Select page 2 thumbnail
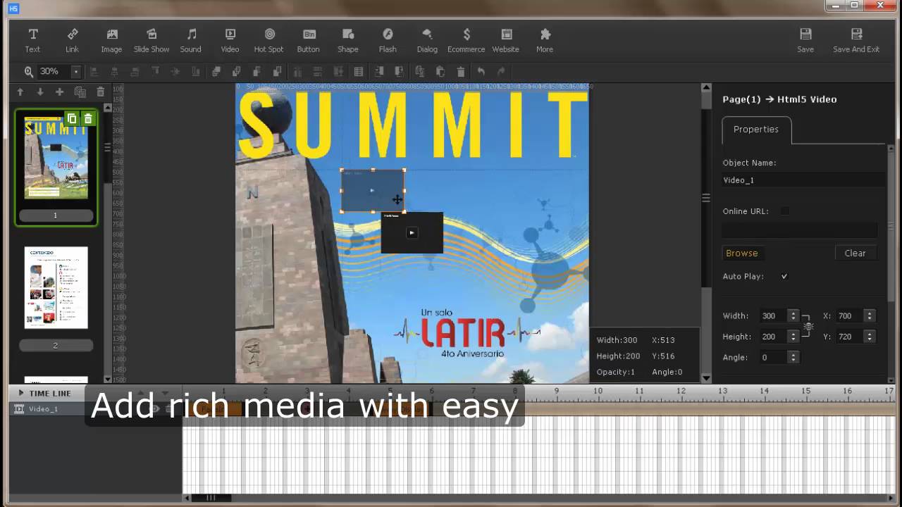The width and height of the screenshot is (902, 507). (x=56, y=287)
